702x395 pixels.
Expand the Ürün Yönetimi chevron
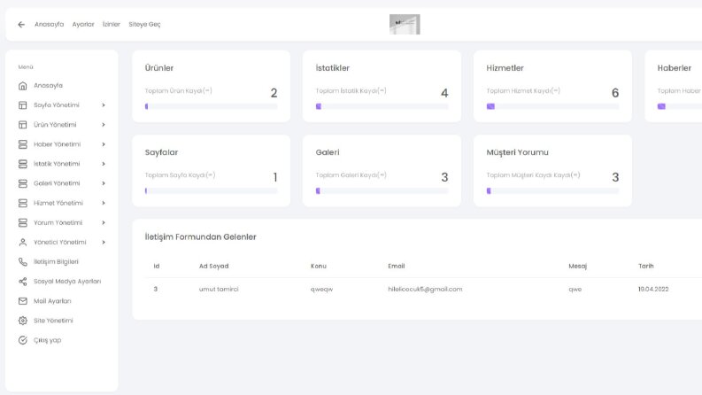[x=104, y=125]
